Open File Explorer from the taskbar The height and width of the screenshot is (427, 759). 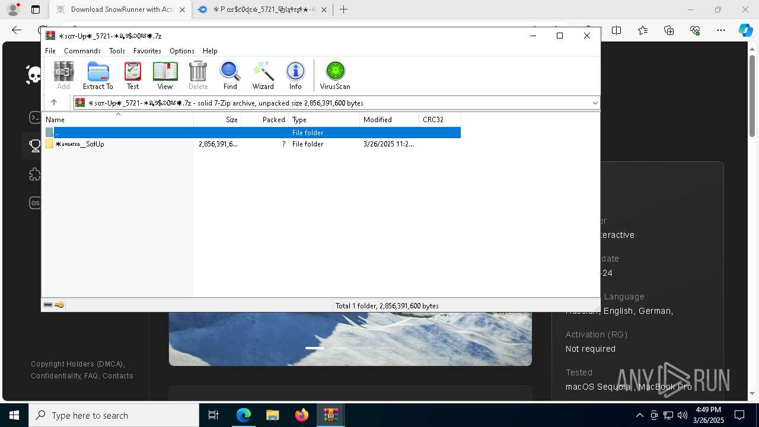[x=272, y=415]
